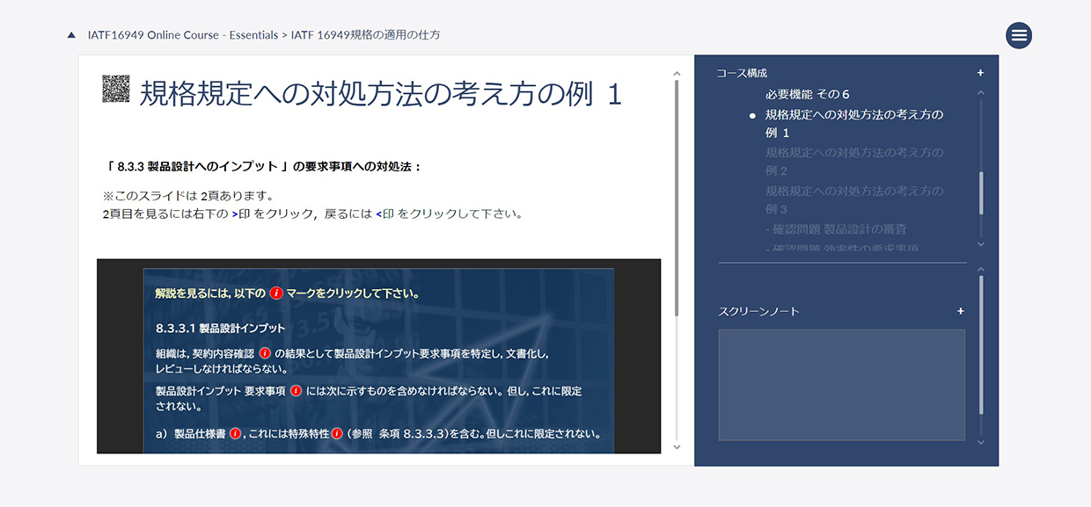This screenshot has width=1091, height=507.
Task: Click the info icon after 以下の in the slide
Action: [x=275, y=293]
